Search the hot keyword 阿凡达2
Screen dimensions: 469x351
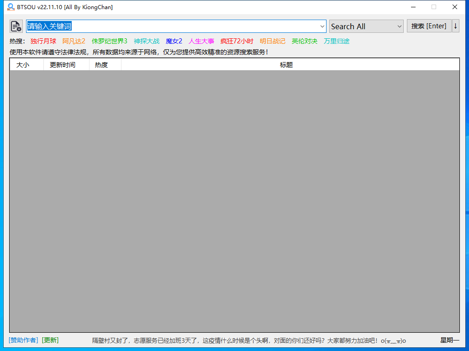pyautogui.click(x=74, y=41)
